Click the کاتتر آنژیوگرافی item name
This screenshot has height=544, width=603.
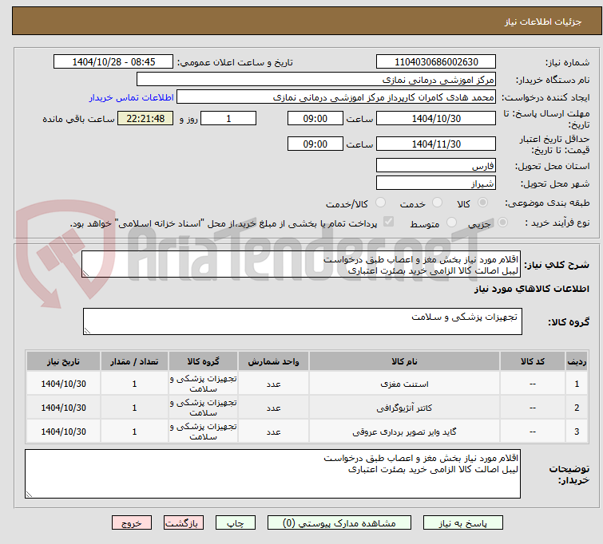coord(405,408)
